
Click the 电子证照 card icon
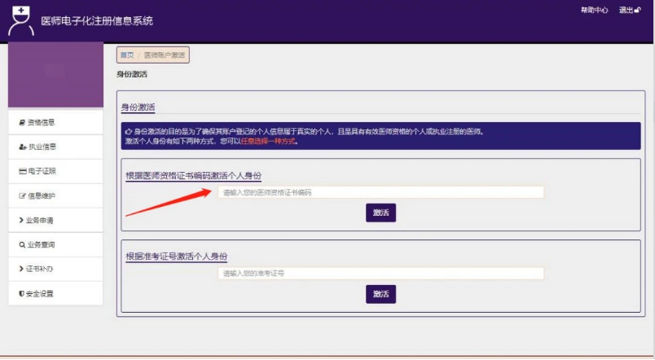coord(23,171)
